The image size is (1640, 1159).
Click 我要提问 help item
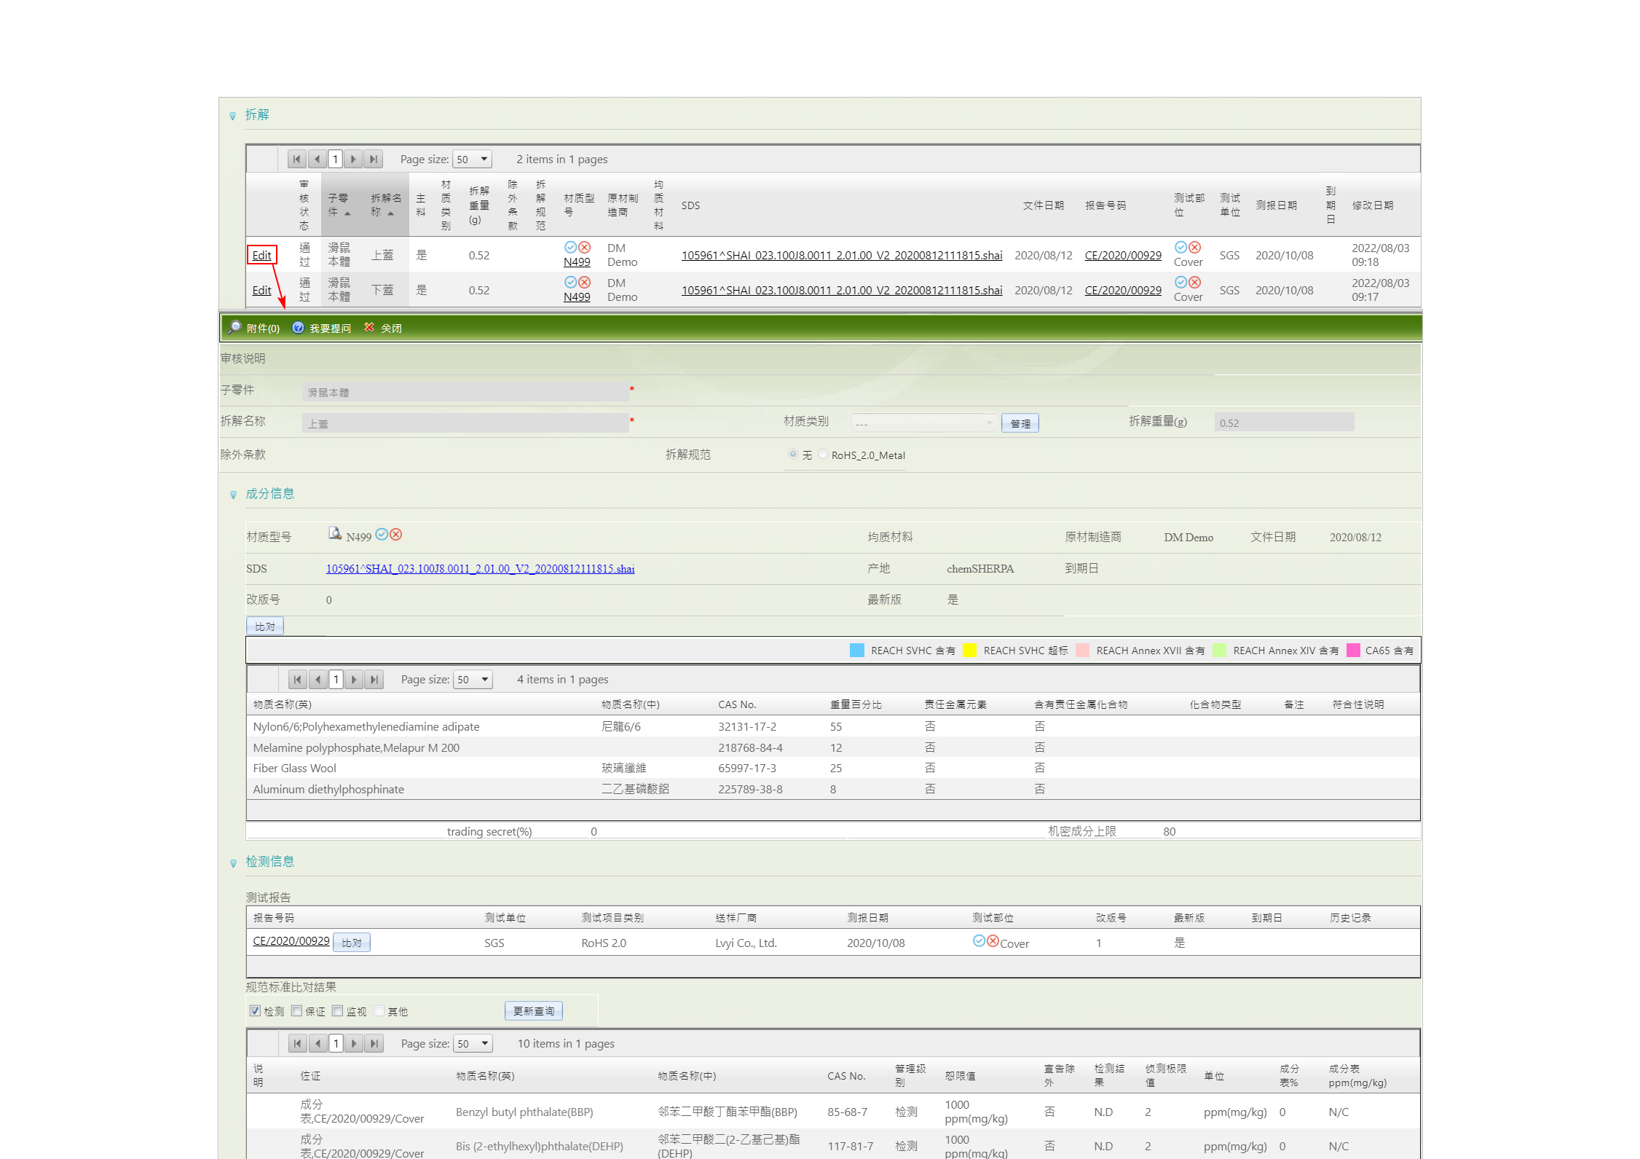[322, 328]
